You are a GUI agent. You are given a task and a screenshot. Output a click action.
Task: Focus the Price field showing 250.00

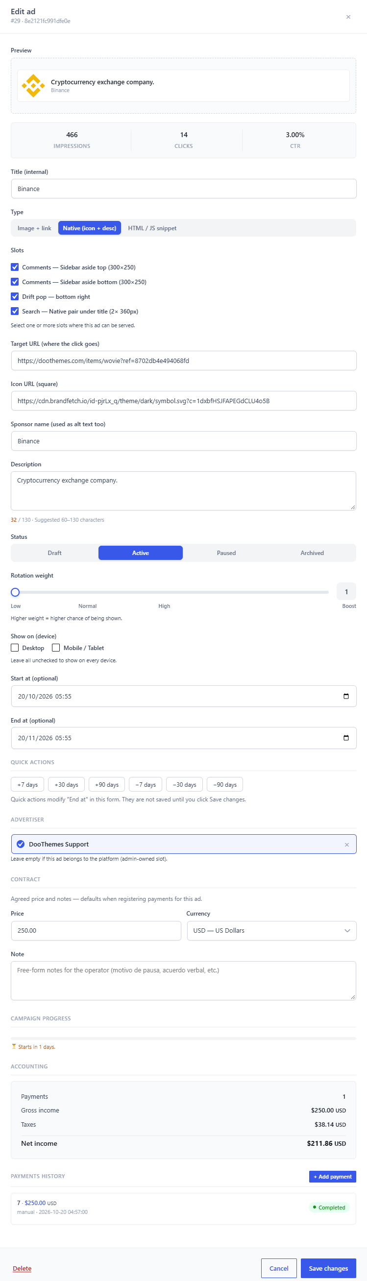pyautogui.click(x=96, y=930)
